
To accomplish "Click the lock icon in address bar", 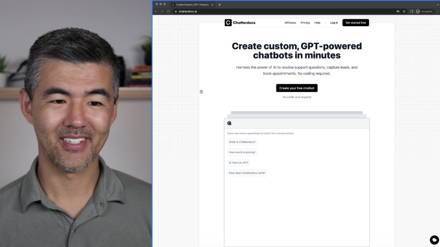I will [x=176, y=11].
